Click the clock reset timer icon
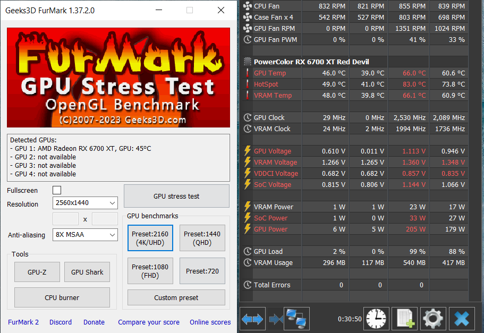Image resolution: width=484 pixels, height=333 pixels. [x=376, y=319]
